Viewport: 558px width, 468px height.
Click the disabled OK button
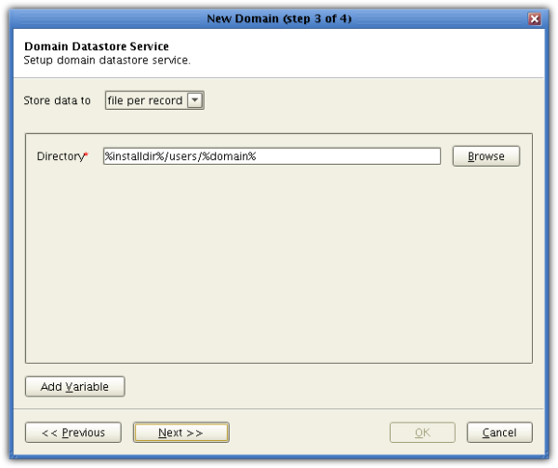click(x=422, y=433)
